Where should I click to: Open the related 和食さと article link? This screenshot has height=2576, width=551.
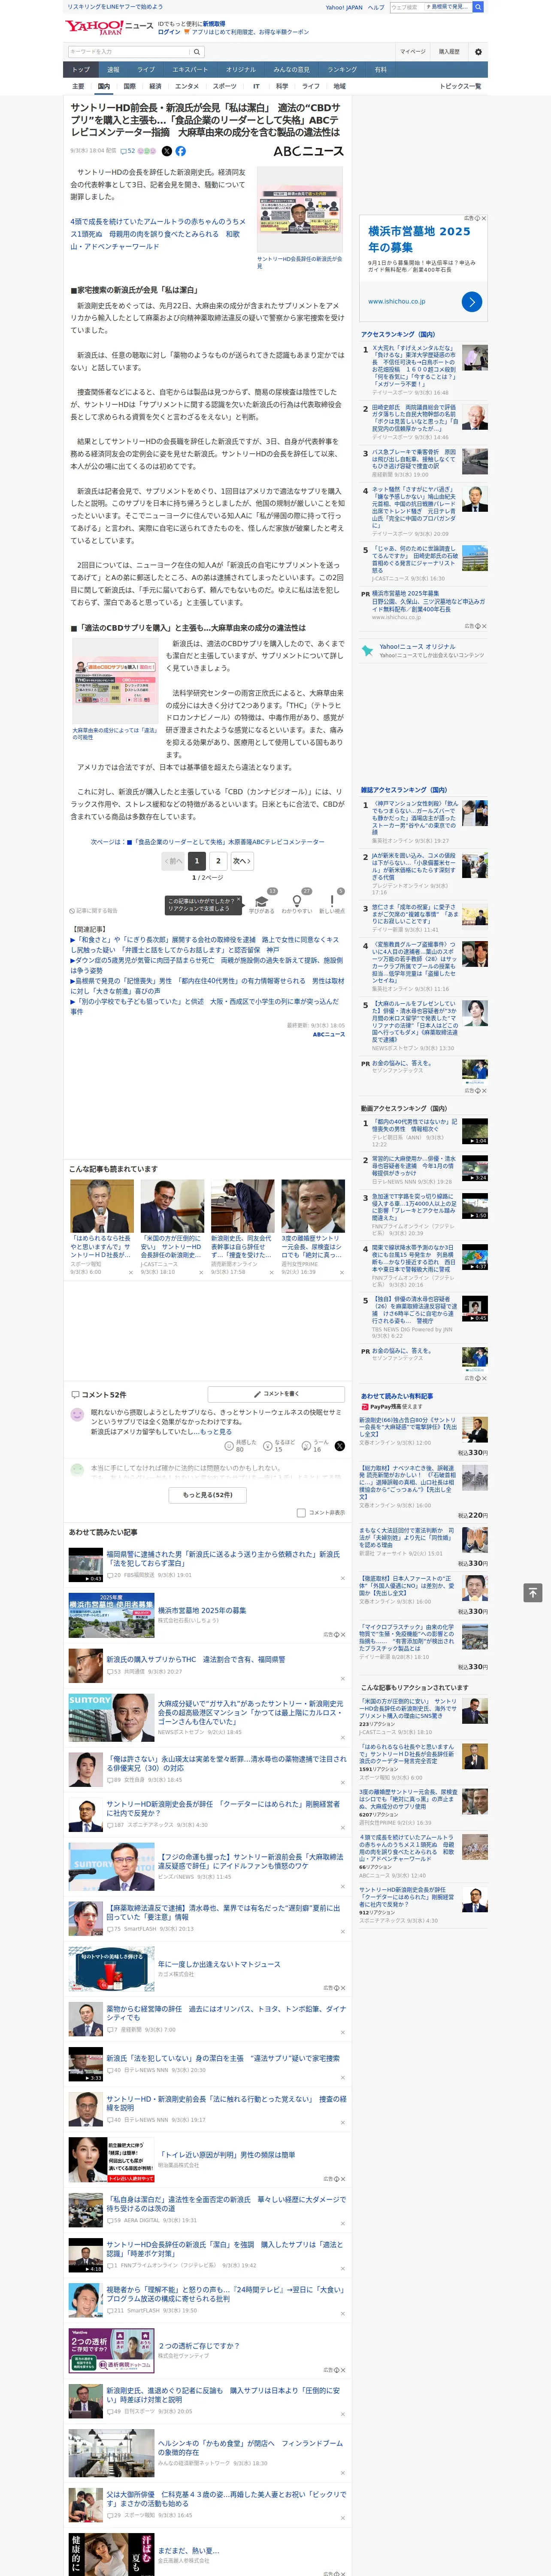[x=205, y=944]
